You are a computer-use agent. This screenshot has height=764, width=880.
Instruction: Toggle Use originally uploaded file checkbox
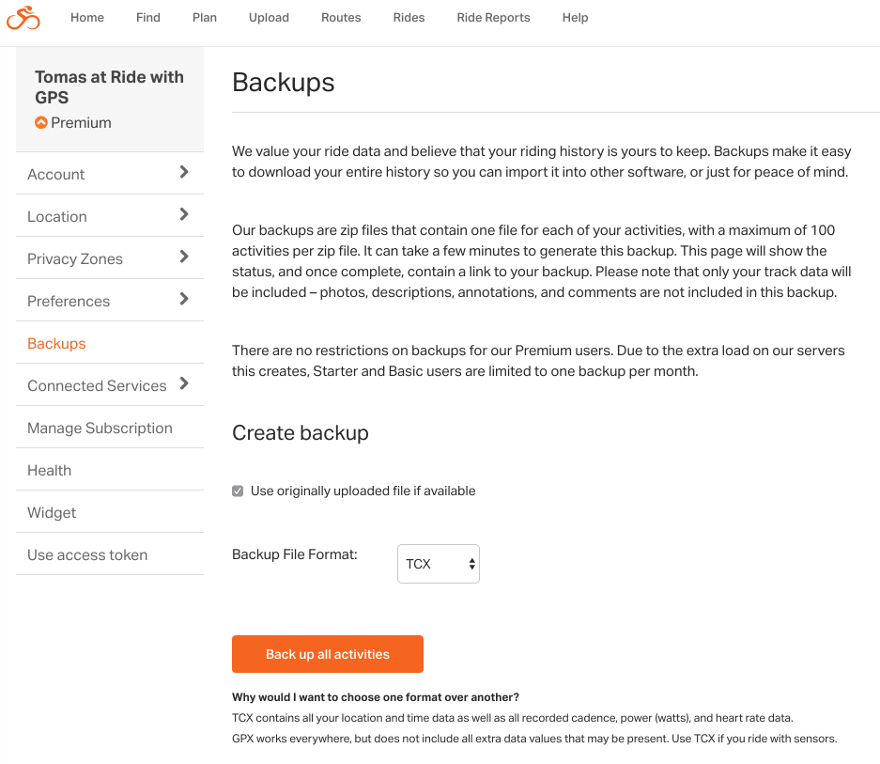[238, 491]
